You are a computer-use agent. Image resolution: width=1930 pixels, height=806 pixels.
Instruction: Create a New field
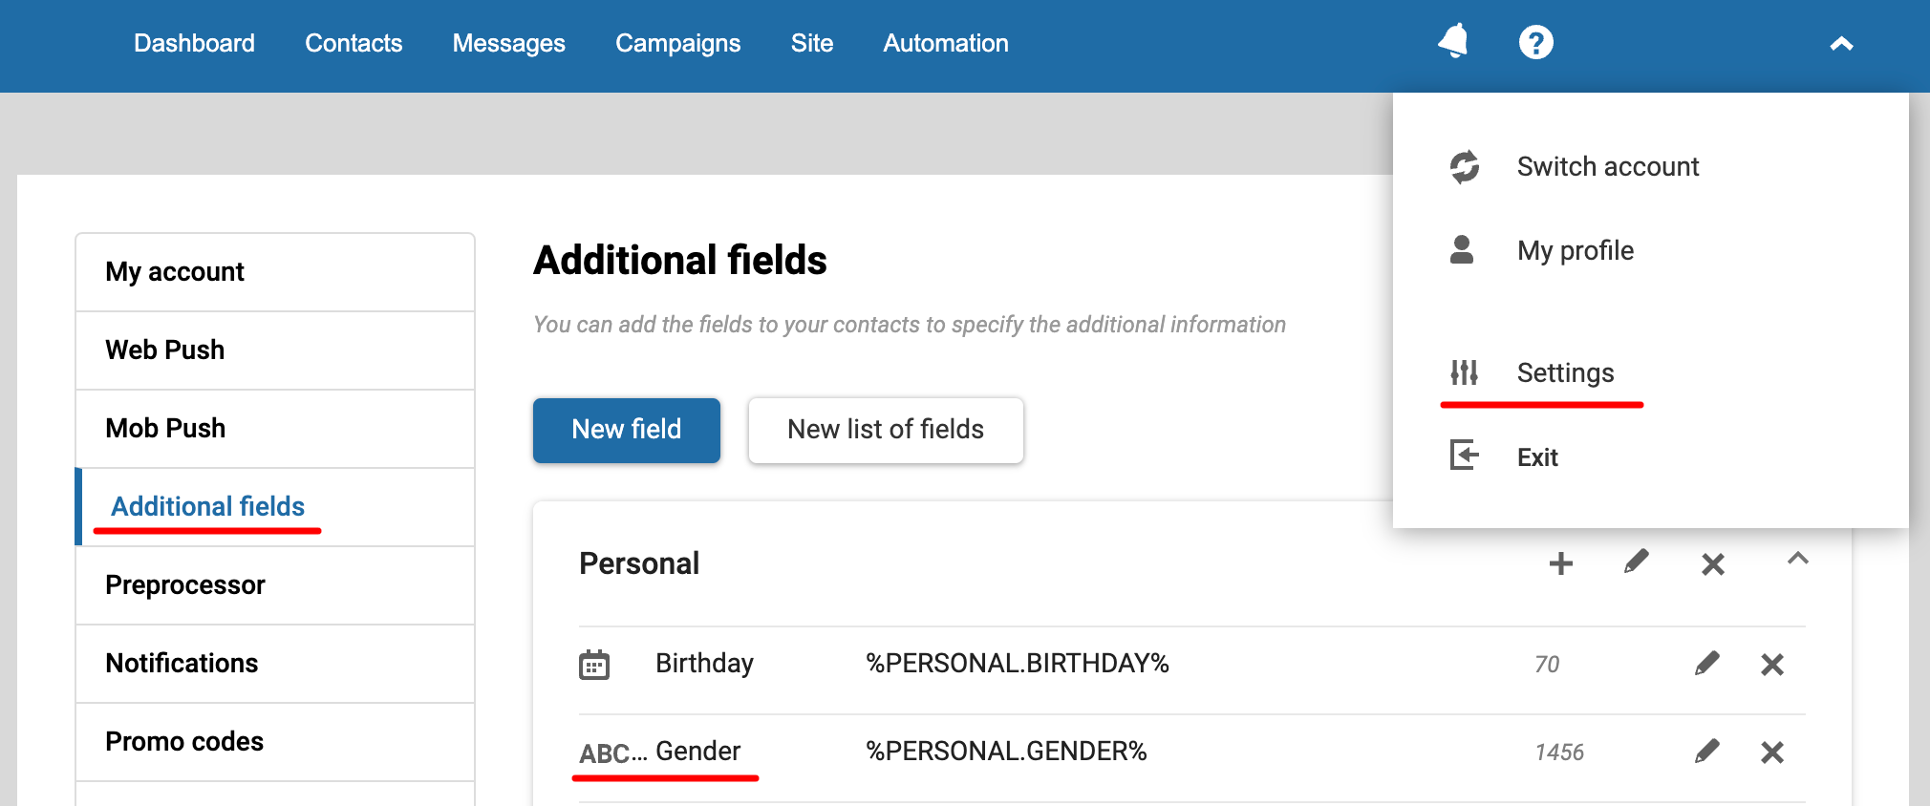(x=626, y=430)
